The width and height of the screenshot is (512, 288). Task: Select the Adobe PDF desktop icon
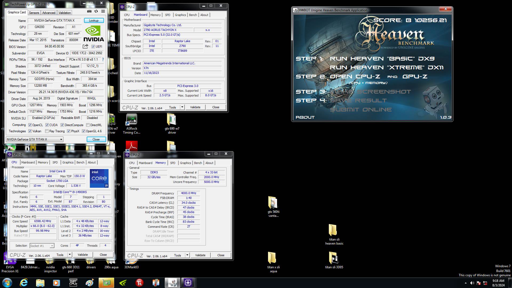click(131, 146)
